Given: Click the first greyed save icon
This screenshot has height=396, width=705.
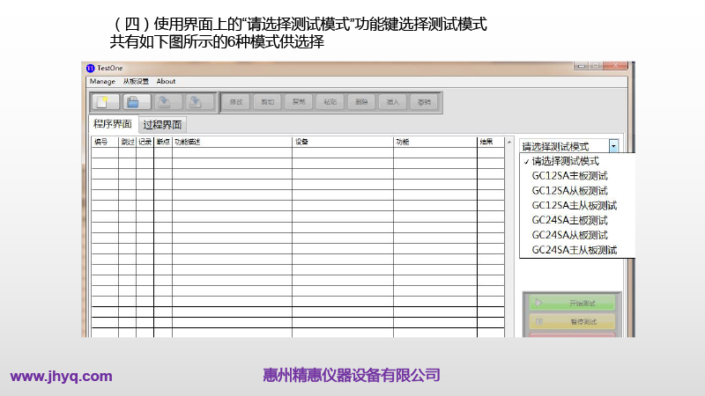Looking at the screenshot, I should coord(168,102).
